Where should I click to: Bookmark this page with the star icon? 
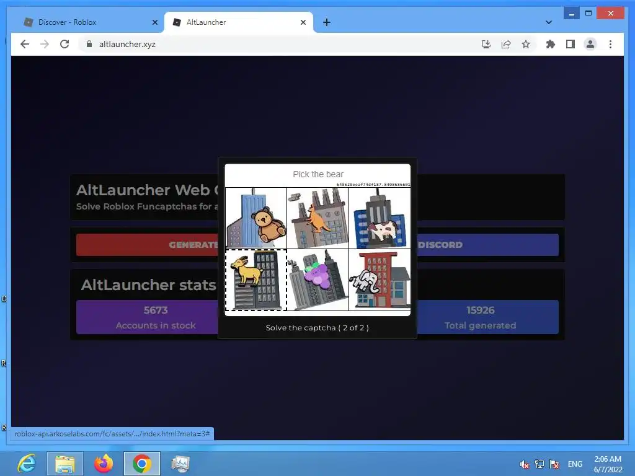[x=526, y=44]
